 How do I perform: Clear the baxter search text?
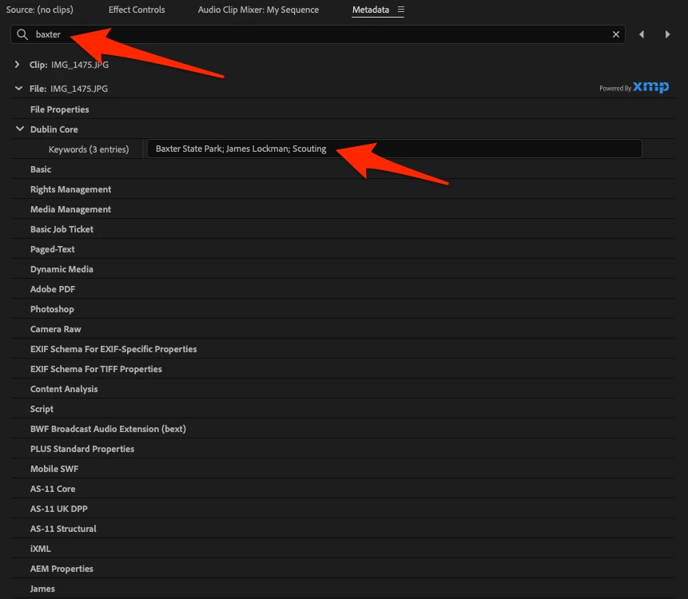pyautogui.click(x=615, y=34)
